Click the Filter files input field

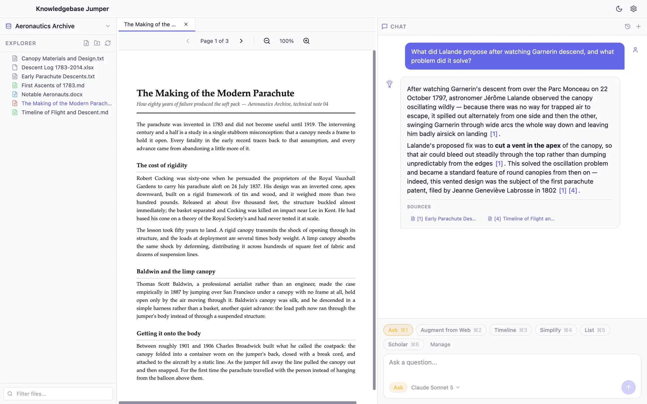click(58, 394)
